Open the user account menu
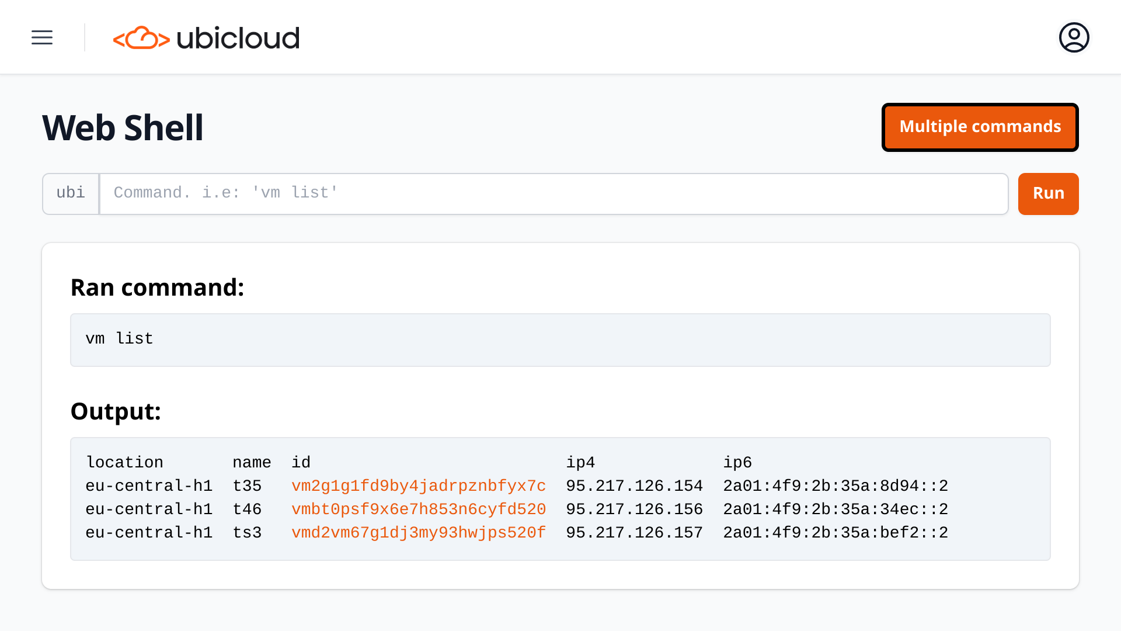The image size is (1121, 631). tap(1074, 37)
